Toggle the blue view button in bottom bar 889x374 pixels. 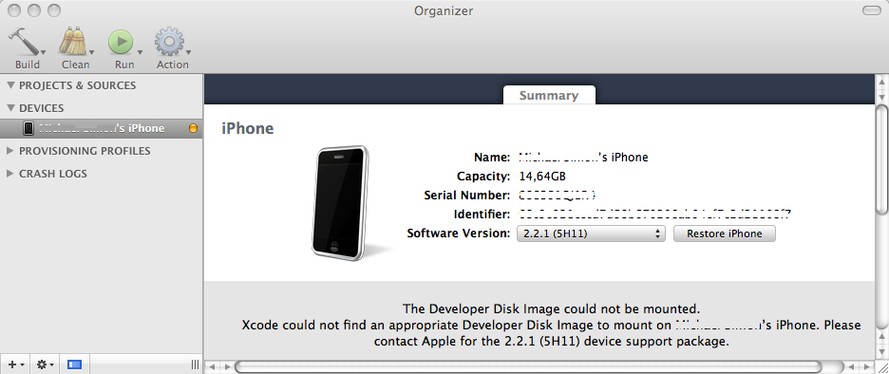click(x=74, y=365)
